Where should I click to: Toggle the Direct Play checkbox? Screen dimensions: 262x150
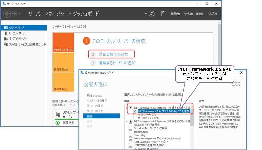[x=131, y=135]
